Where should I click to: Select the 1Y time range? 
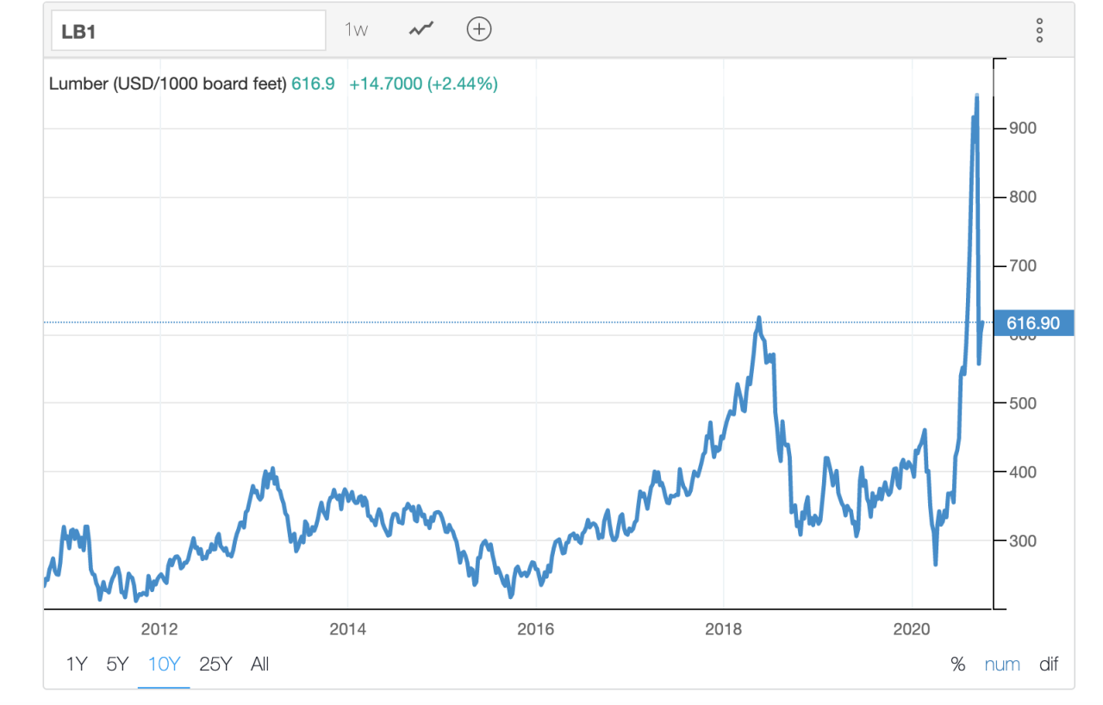pos(77,664)
